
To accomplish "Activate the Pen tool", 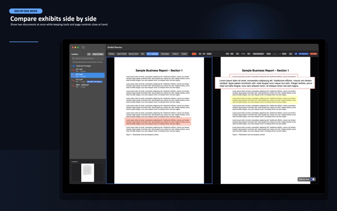I will point(142,54).
